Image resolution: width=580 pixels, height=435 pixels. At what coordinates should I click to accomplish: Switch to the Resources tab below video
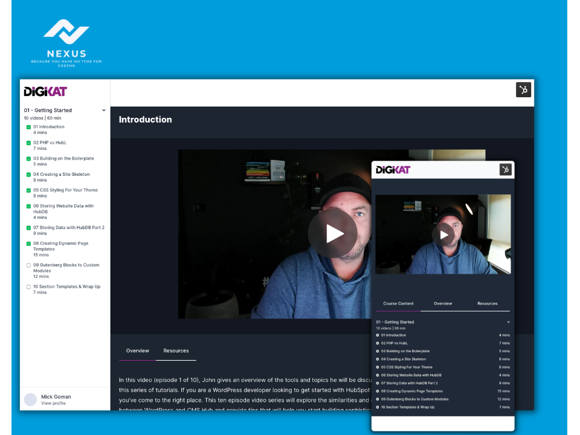tap(176, 350)
